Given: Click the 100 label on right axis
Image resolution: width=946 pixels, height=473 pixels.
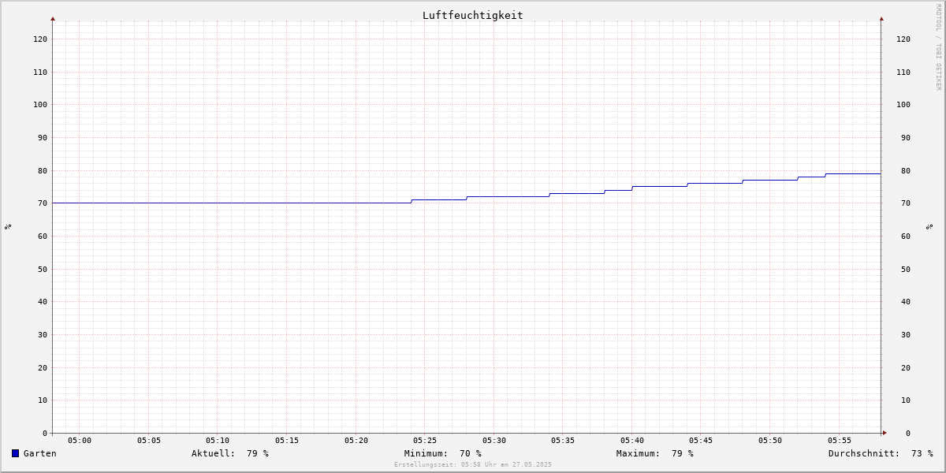Looking at the screenshot, I should [903, 105].
